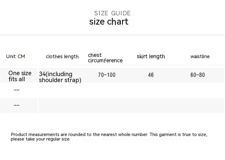This screenshot has height=160, width=225.
Task: Click the "34(including shoulder strap)" value
Action: 60,77
